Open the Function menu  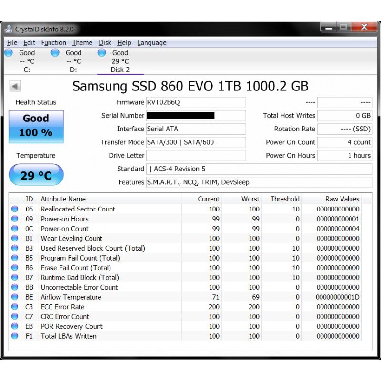53,43
